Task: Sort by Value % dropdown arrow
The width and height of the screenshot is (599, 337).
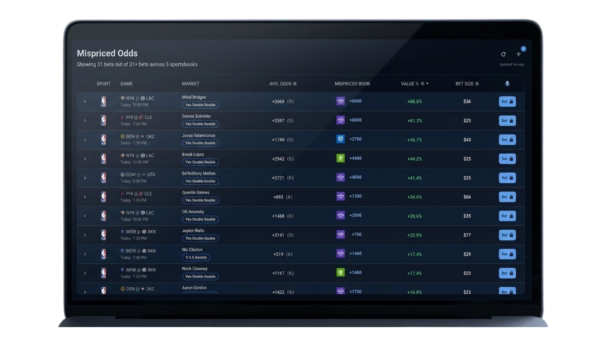Action: 427,84
